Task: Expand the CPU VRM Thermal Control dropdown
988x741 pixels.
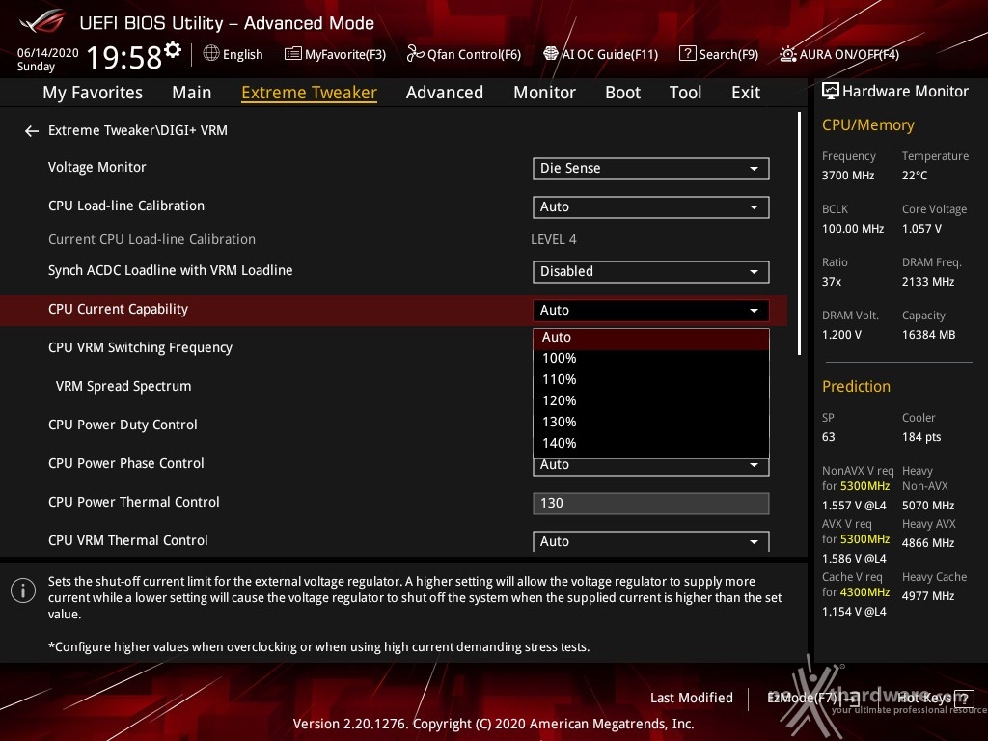Action: (x=651, y=541)
